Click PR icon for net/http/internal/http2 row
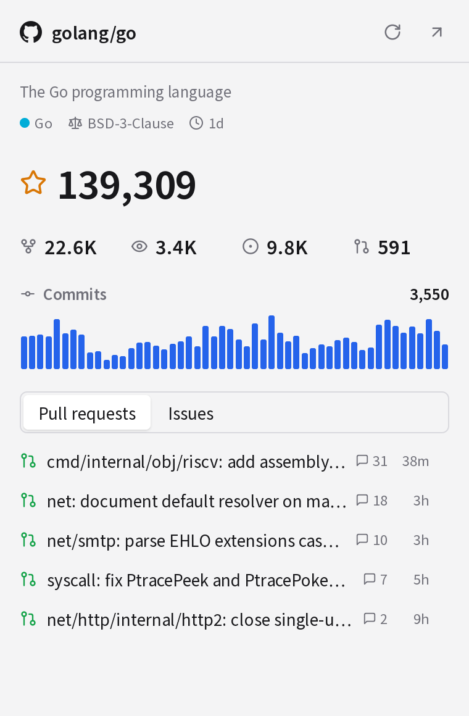Image resolution: width=469 pixels, height=716 pixels. (28, 618)
